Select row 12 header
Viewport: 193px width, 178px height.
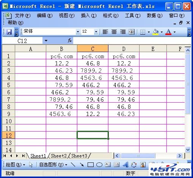[x=9, y=135]
